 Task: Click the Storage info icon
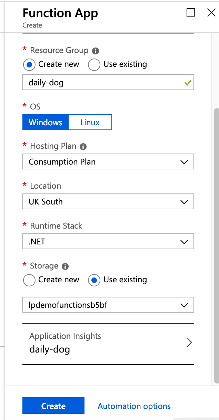[x=65, y=266]
